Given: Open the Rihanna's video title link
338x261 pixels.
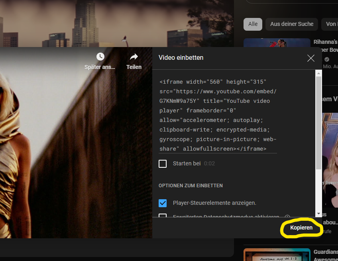Looking at the screenshot, I should coord(326,42).
